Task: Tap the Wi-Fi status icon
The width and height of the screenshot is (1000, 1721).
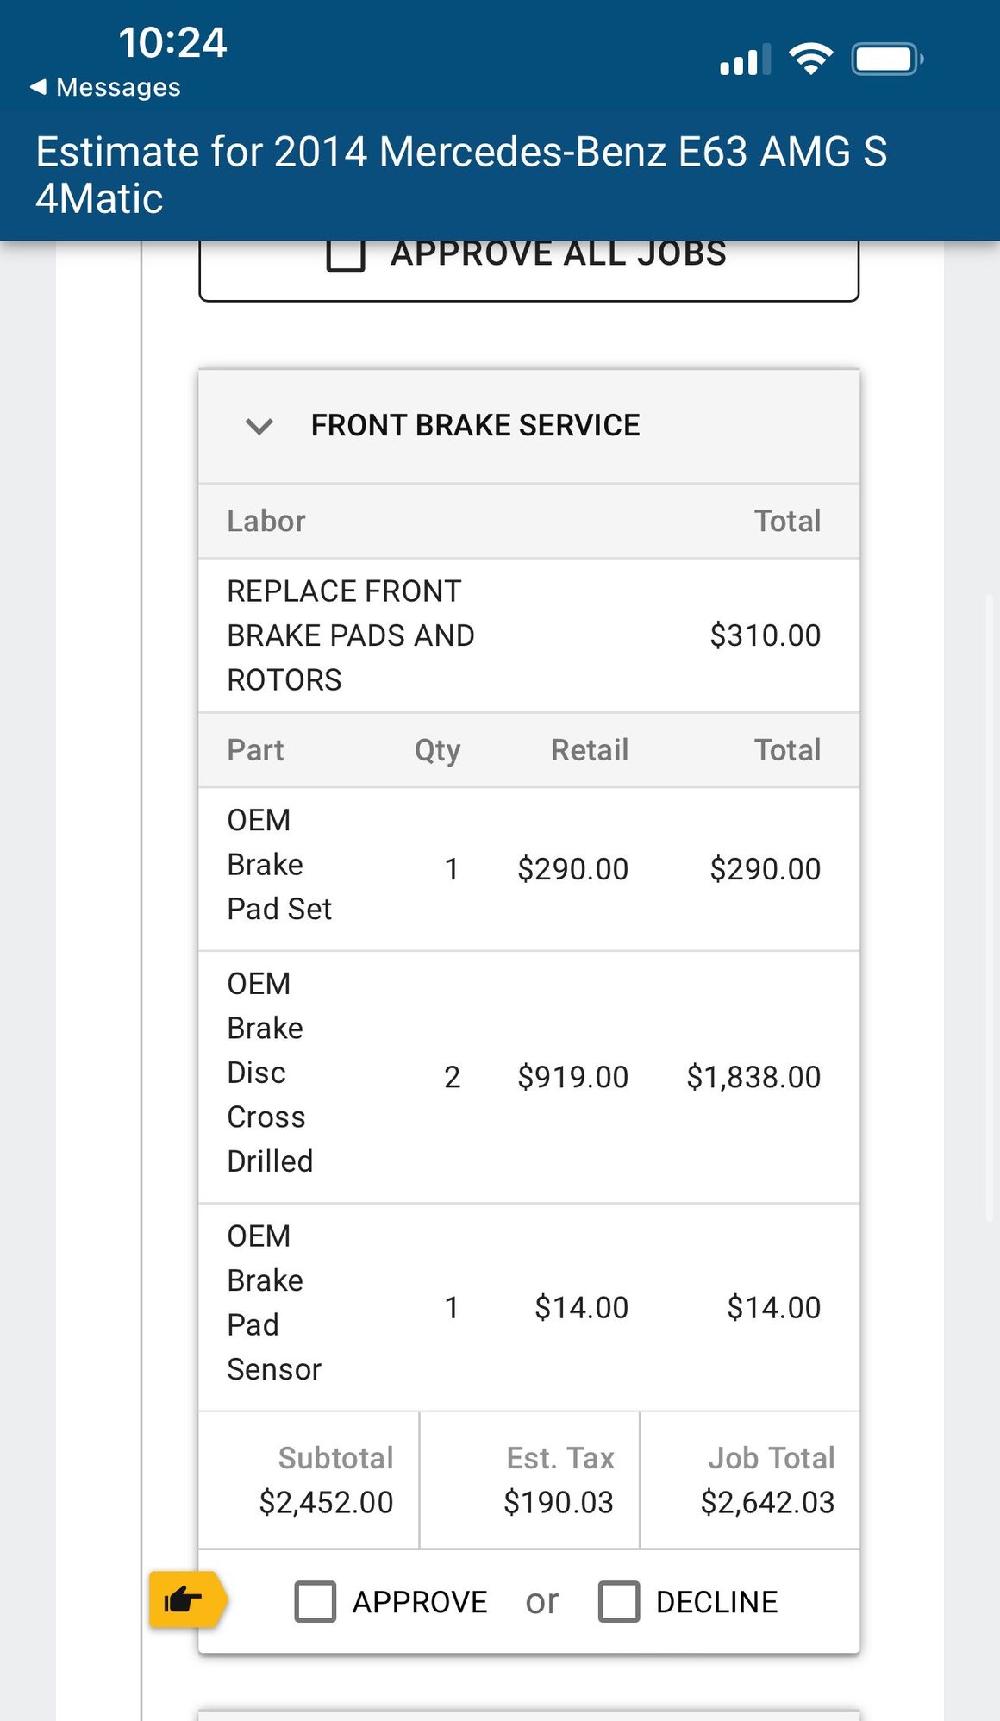Action: (x=810, y=59)
